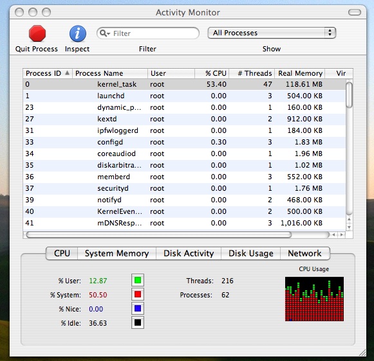Select the memberd process row
Screen dimensions: 374x361
tap(184, 177)
